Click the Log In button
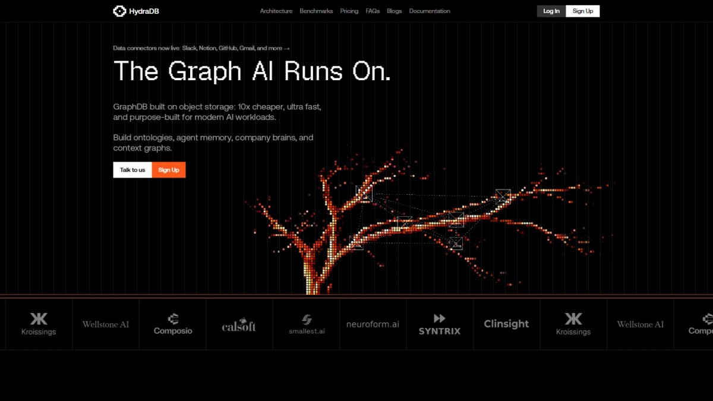 pos(551,11)
